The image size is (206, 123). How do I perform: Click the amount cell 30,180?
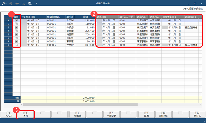pos(85,41)
